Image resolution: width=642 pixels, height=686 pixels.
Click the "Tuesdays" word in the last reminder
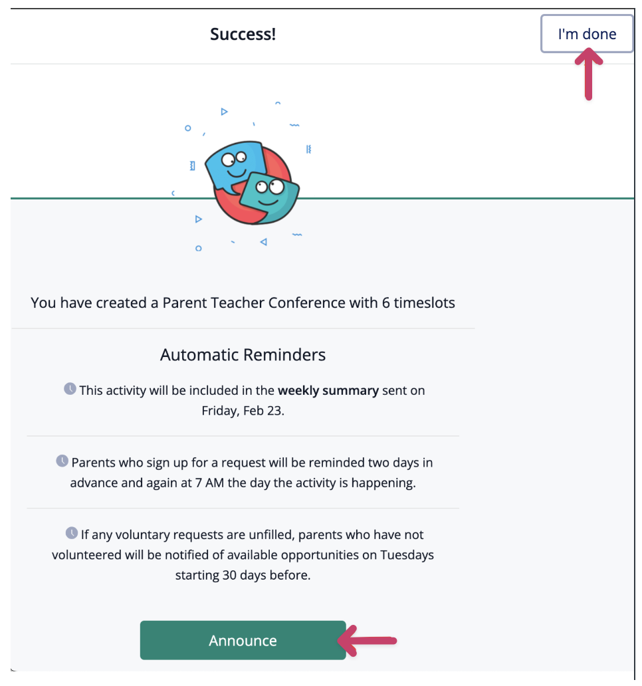[x=407, y=555]
